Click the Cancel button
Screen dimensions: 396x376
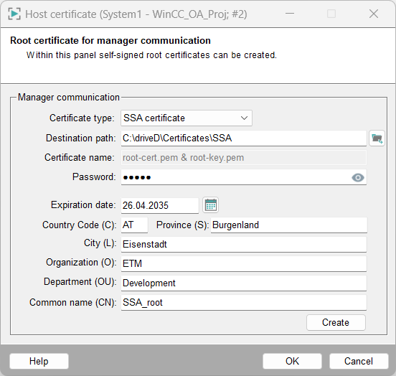(x=359, y=361)
